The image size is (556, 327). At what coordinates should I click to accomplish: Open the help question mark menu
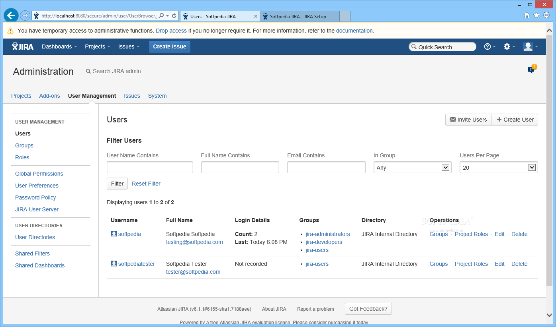[x=490, y=46]
